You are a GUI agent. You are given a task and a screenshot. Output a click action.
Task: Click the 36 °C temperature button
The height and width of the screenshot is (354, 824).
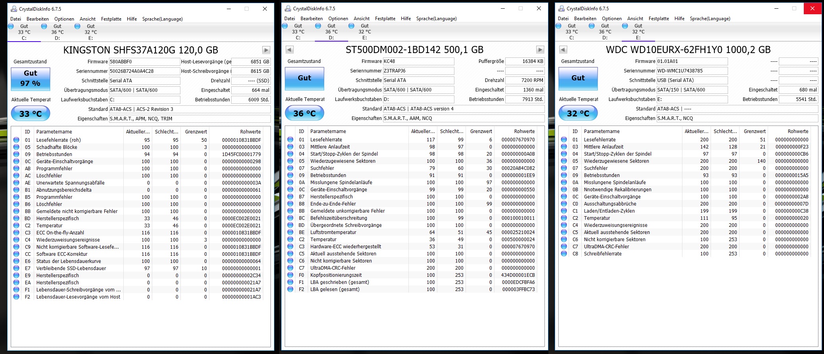305,113
